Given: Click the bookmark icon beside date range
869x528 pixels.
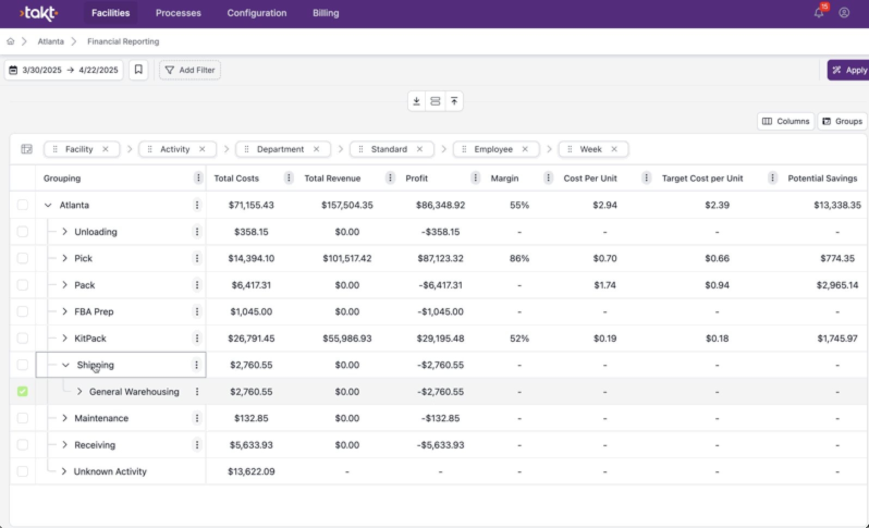Looking at the screenshot, I should coord(138,70).
